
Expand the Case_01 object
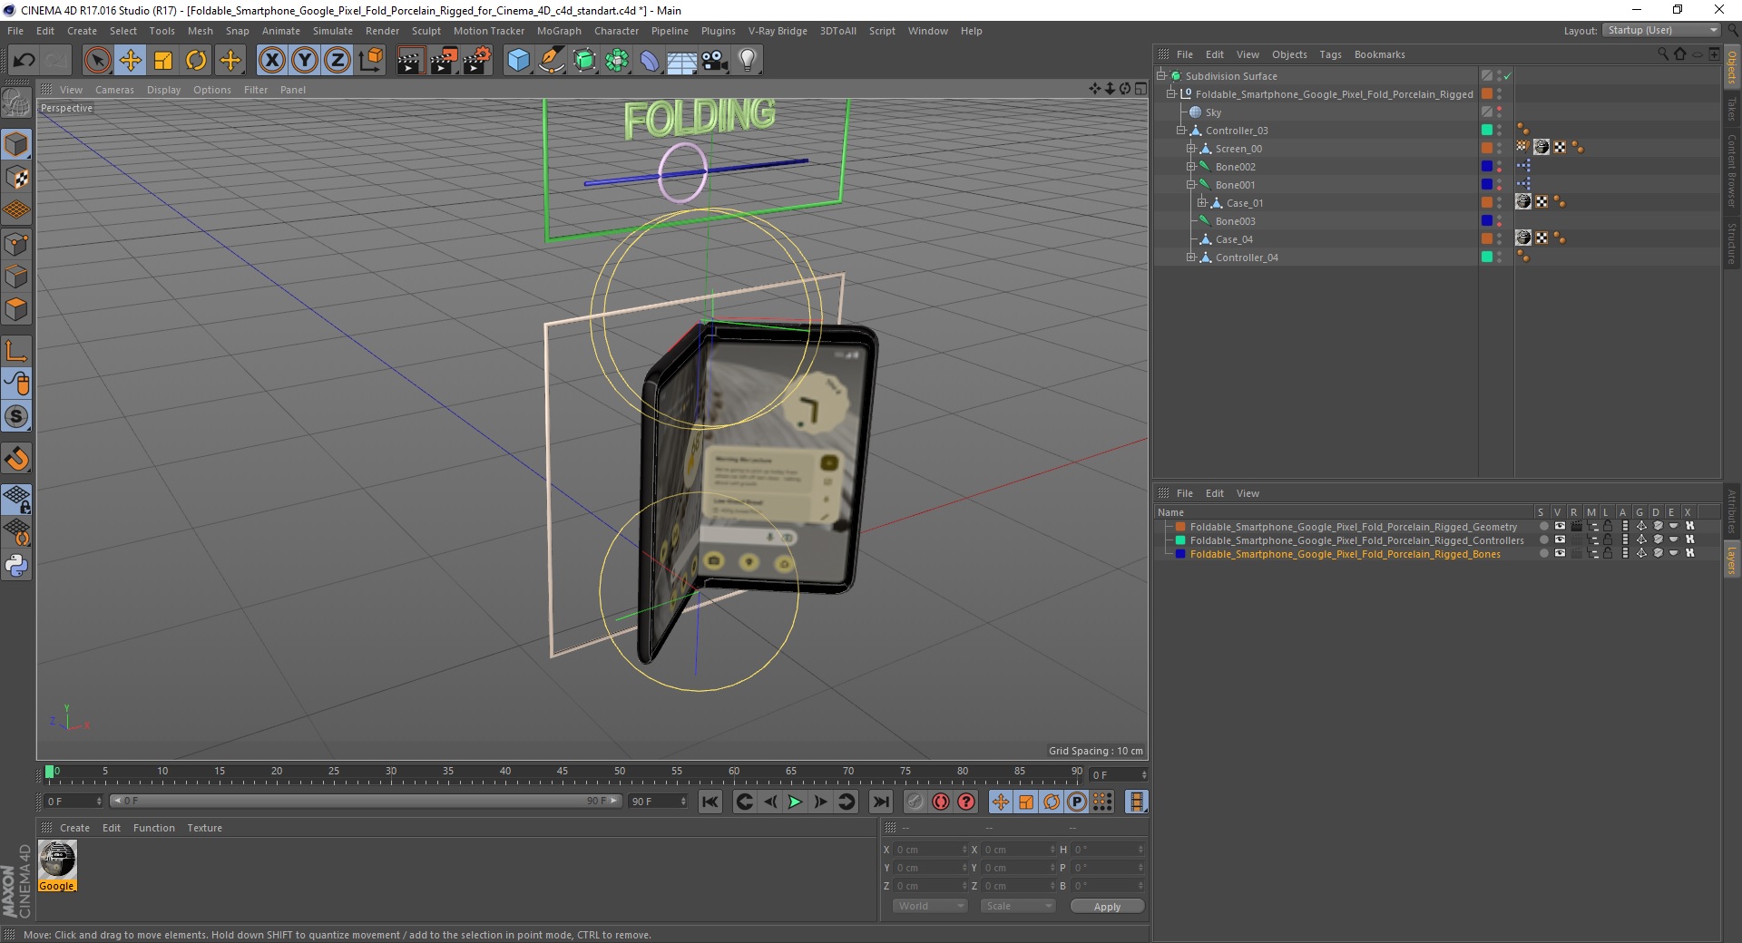[x=1201, y=203]
